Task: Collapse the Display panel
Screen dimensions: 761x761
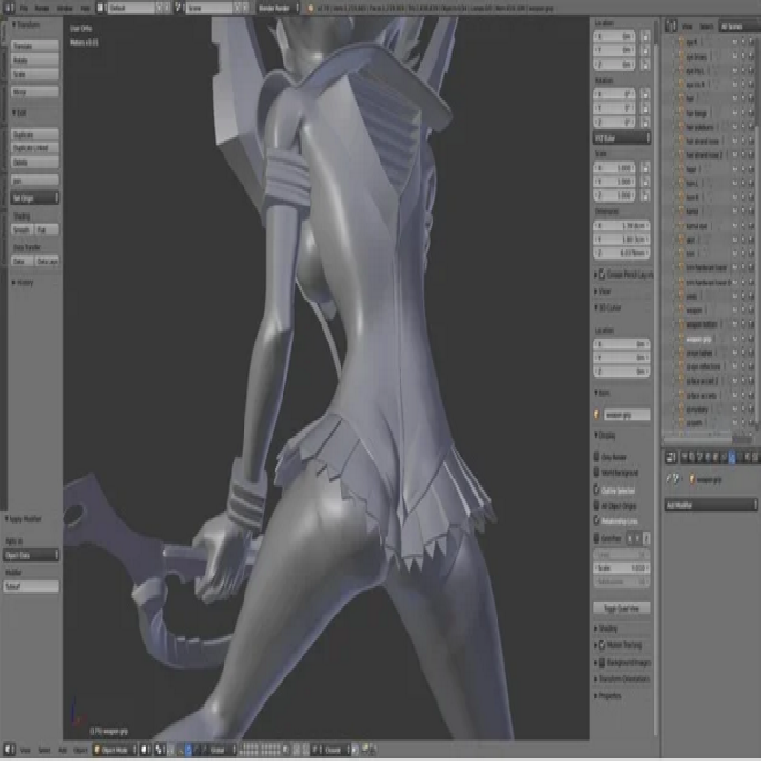Action: [605, 436]
